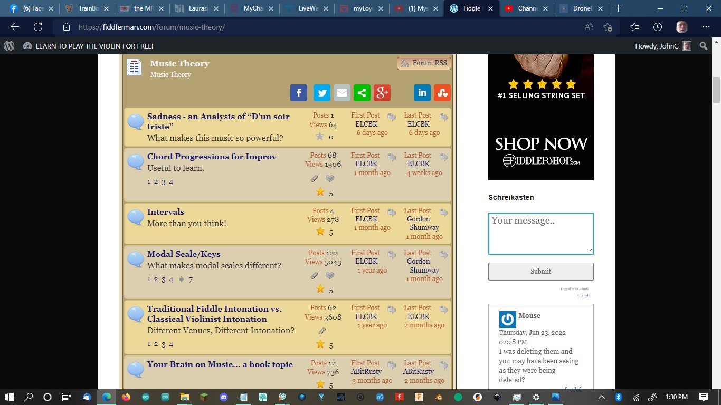Jump to last post arrow in Sadness topic
721x405 pixels.
444,117
